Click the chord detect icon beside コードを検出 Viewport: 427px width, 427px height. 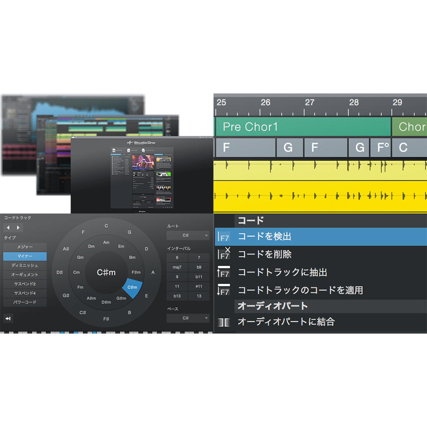tap(224, 236)
